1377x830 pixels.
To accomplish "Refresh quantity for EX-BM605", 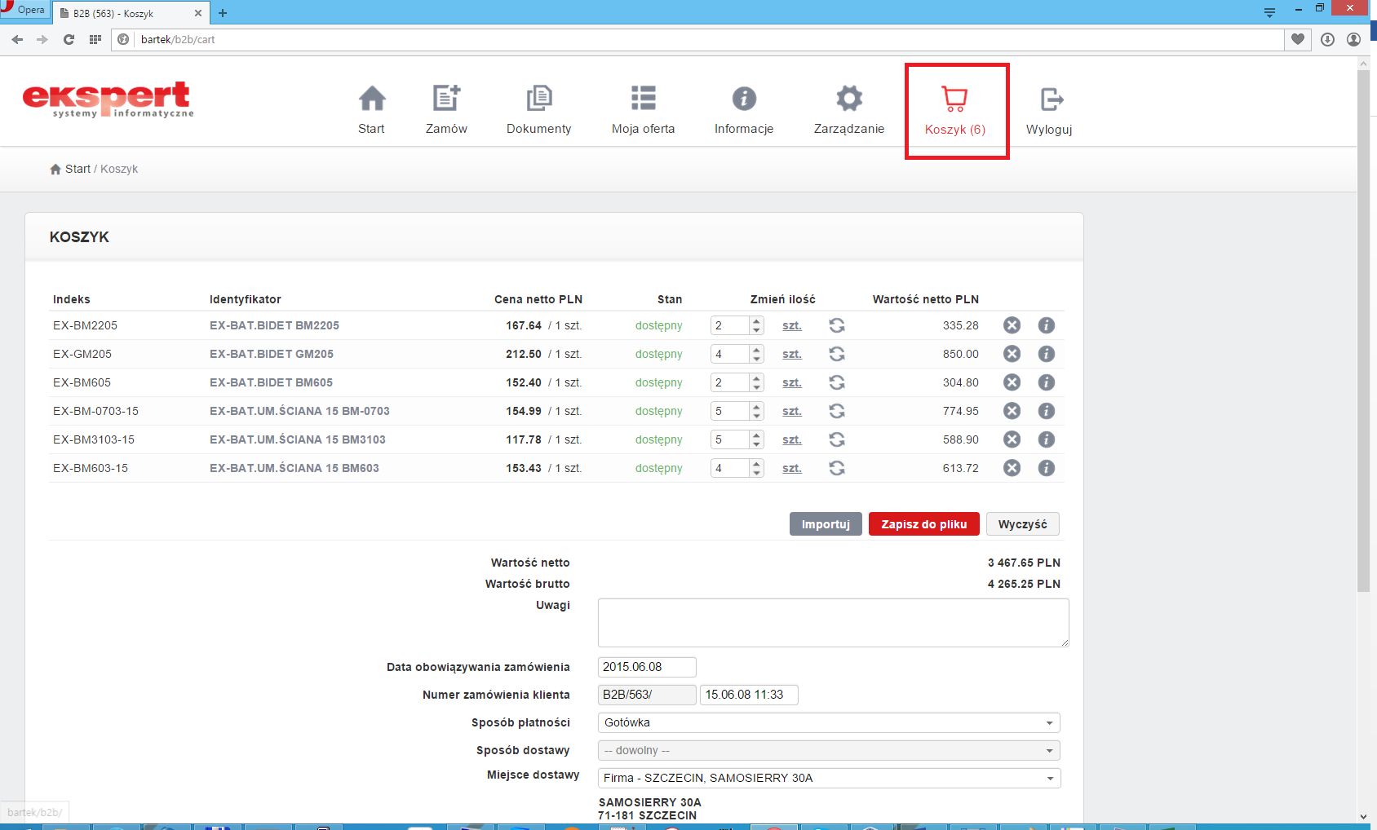I will pos(837,382).
